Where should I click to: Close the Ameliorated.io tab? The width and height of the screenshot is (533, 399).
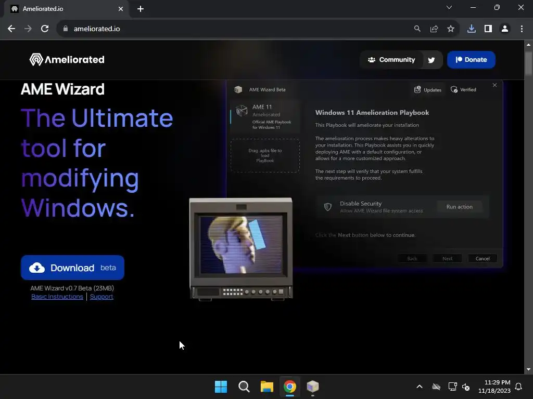121,9
